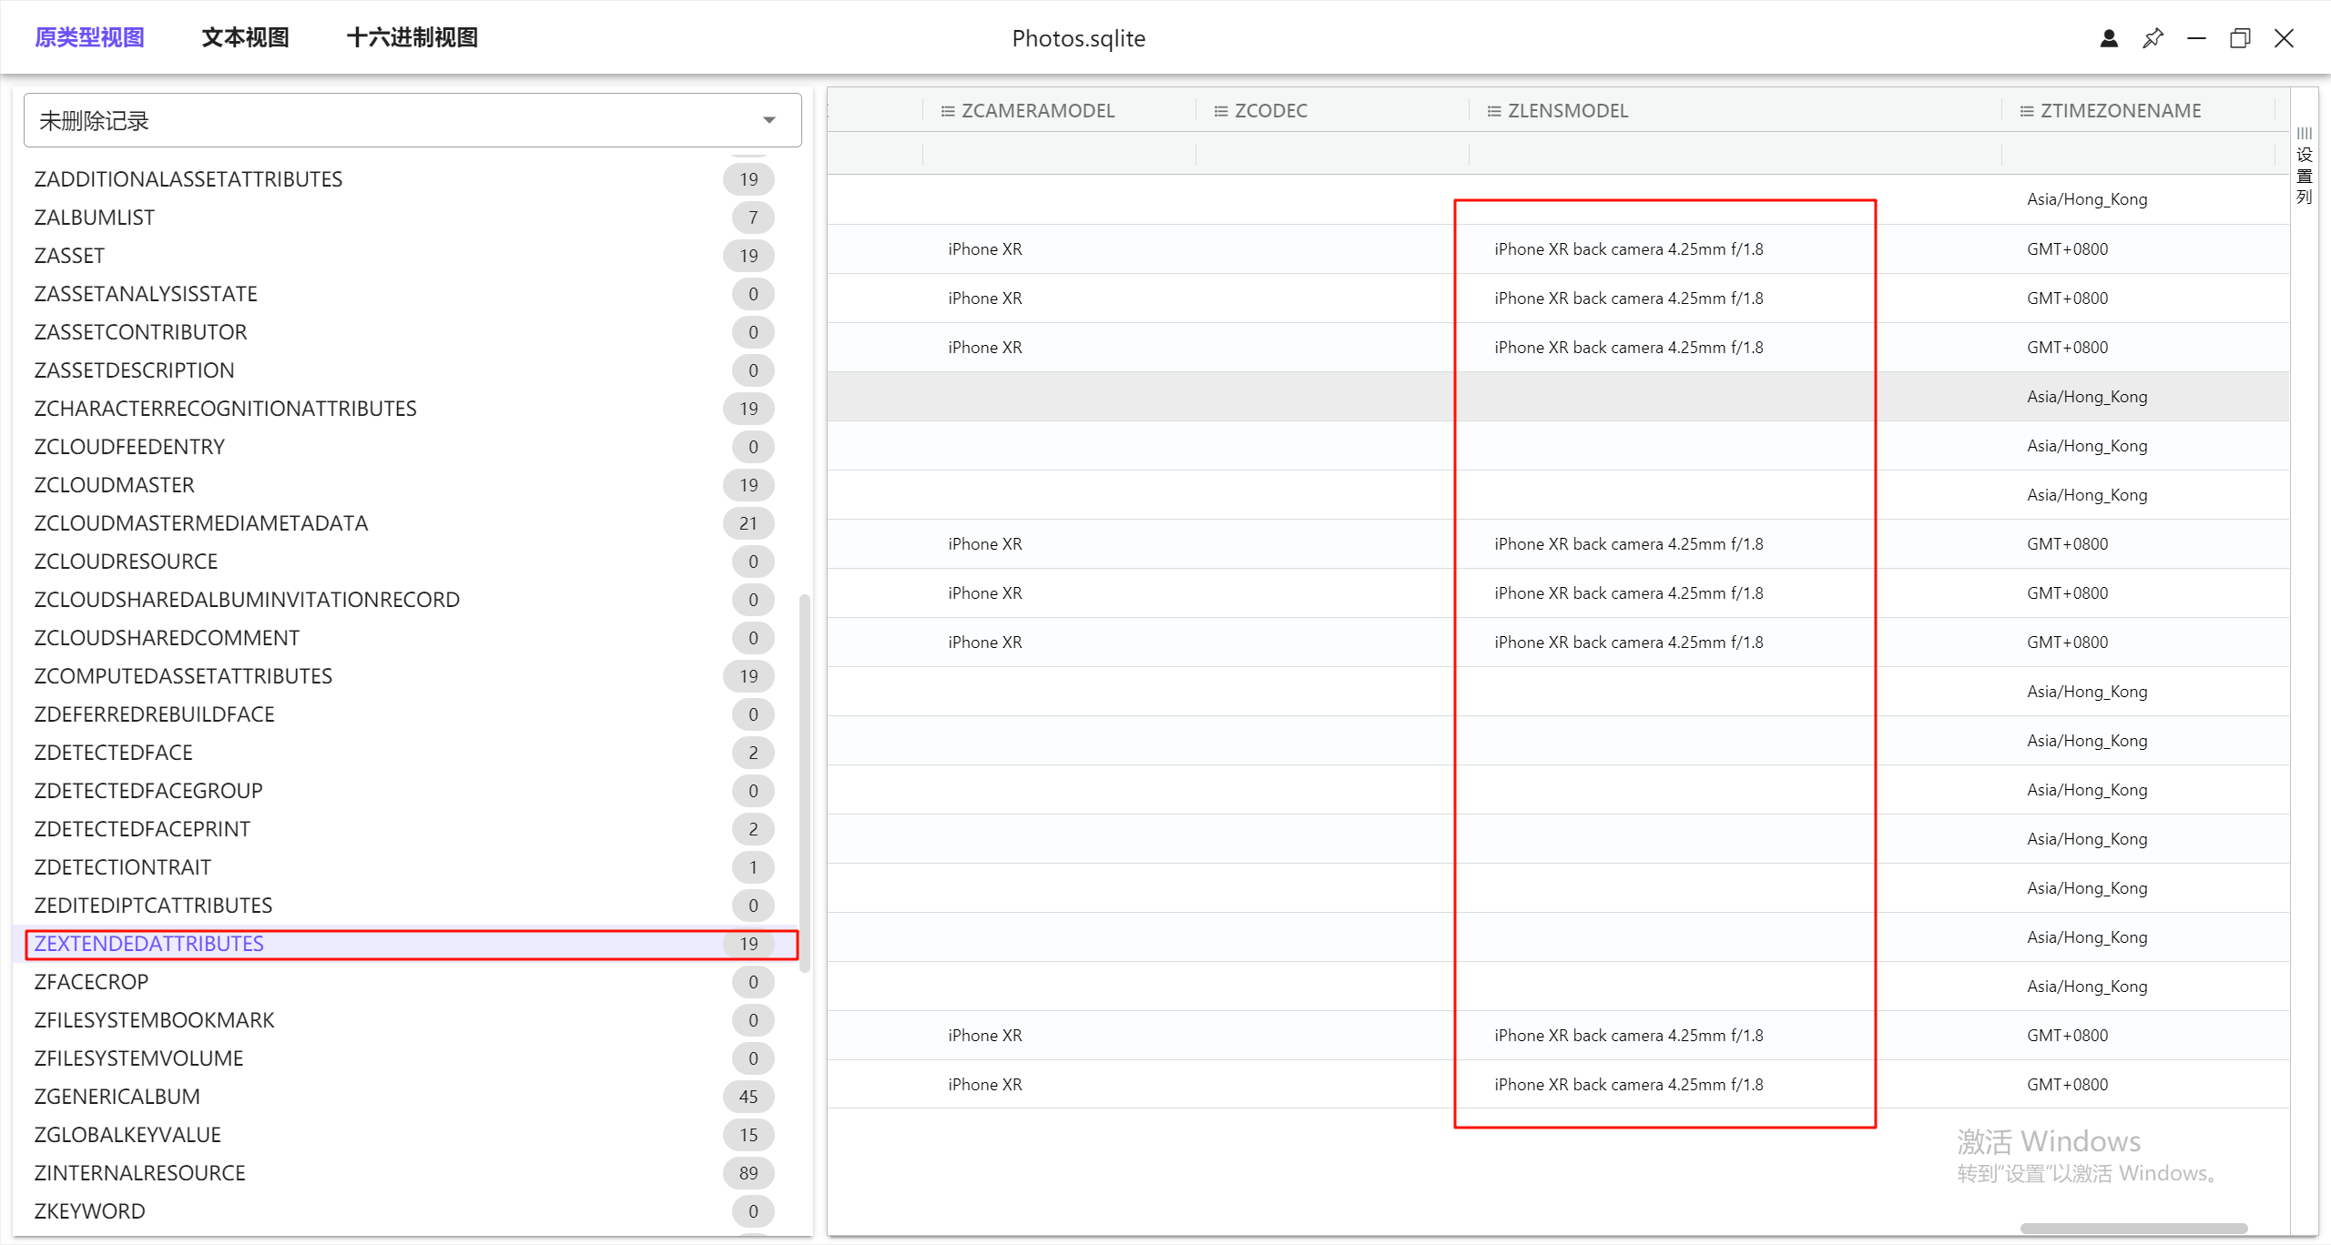Switch to the hexadecimal view tab
2331x1245 pixels.
tap(412, 37)
